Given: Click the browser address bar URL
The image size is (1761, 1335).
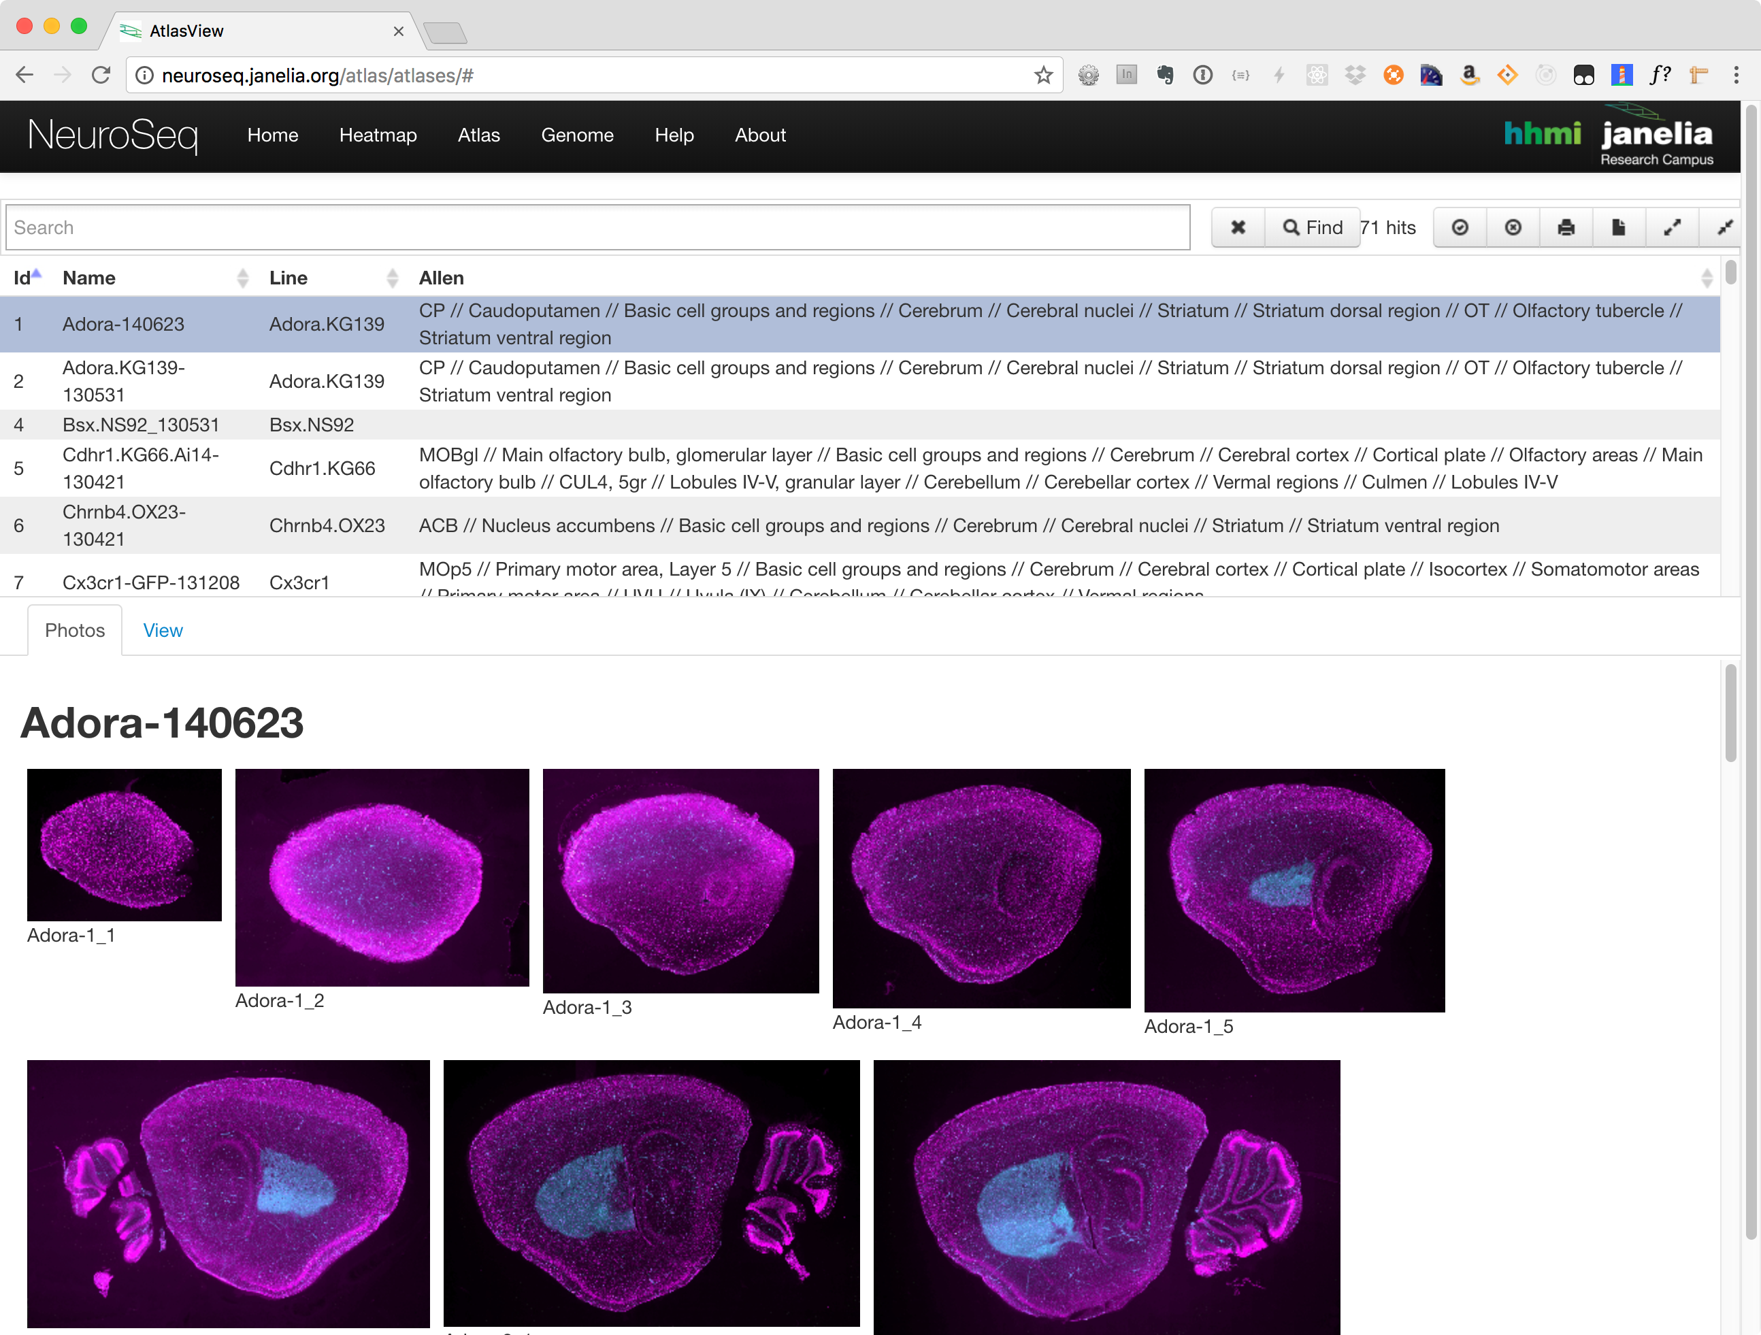Looking at the screenshot, I should 318,76.
